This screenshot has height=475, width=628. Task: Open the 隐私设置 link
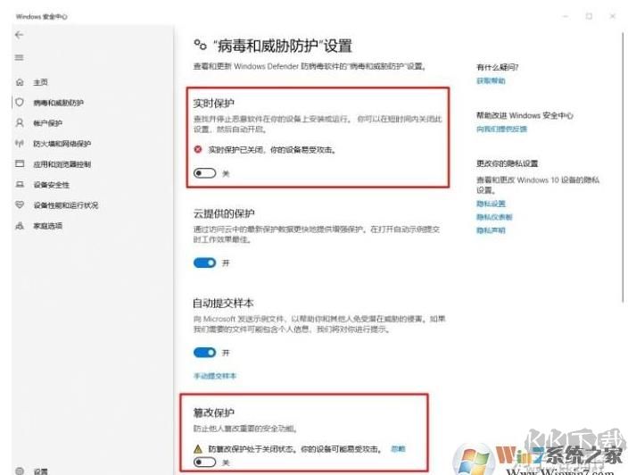(491, 204)
